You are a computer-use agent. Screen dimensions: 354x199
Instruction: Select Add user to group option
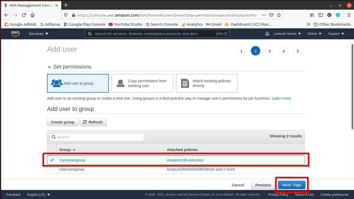click(x=78, y=83)
